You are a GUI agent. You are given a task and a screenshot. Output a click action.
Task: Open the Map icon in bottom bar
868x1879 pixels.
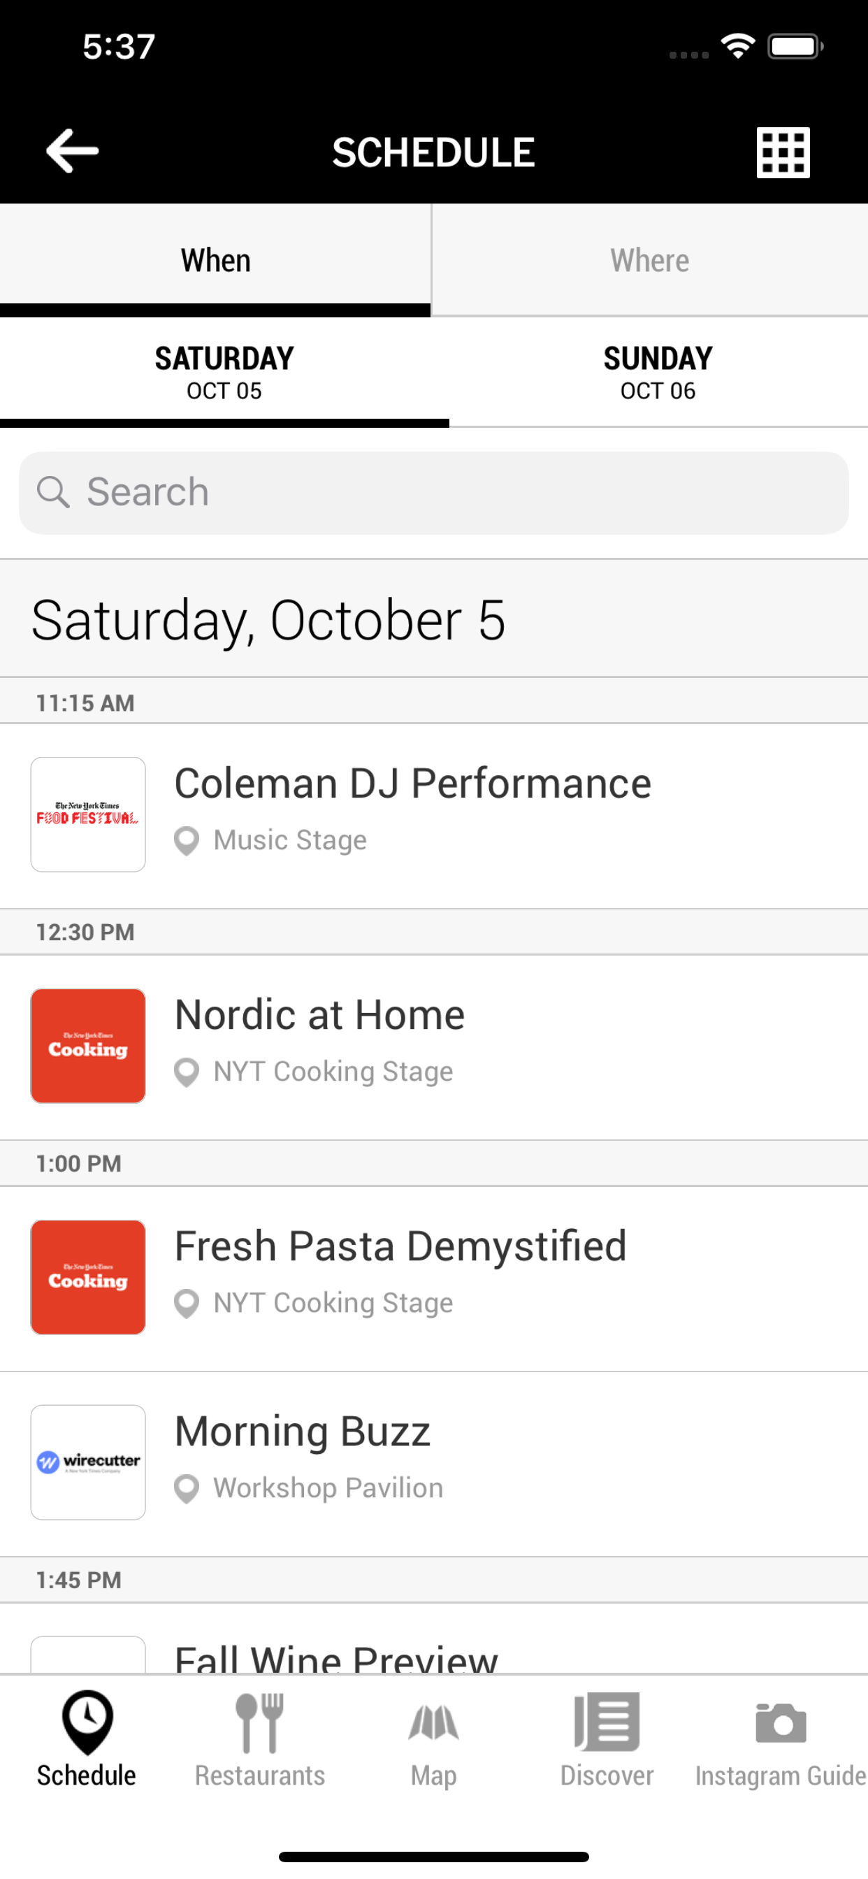coord(433,1723)
